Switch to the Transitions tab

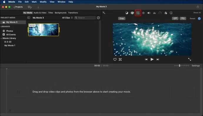point(73,13)
